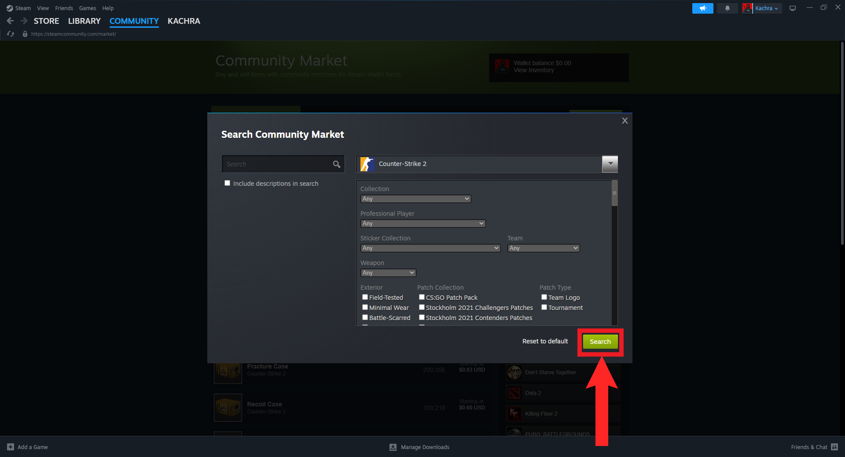The height and width of the screenshot is (457, 845).
Task: Open the Games menu
Action: pyautogui.click(x=88, y=8)
